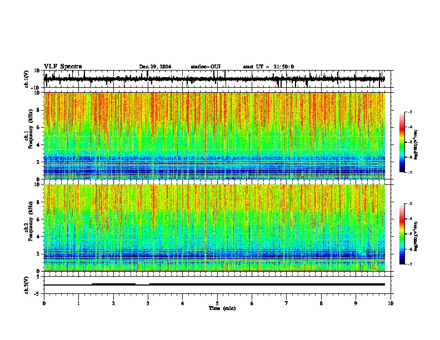Click the time axis tick label '3'
Viewport: 440px width, 340px height.
(148, 303)
